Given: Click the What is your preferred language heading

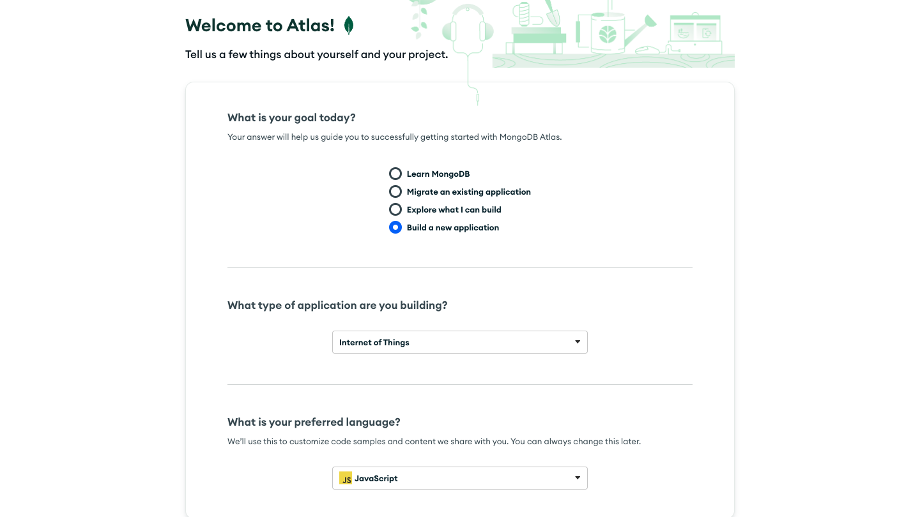Looking at the screenshot, I should click(314, 422).
